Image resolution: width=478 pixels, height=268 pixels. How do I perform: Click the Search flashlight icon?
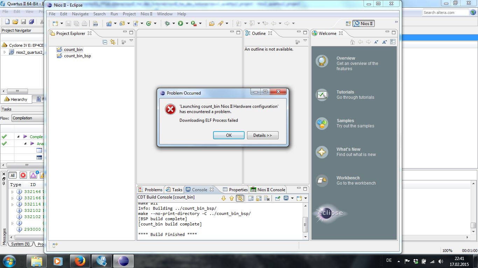coord(220,23)
